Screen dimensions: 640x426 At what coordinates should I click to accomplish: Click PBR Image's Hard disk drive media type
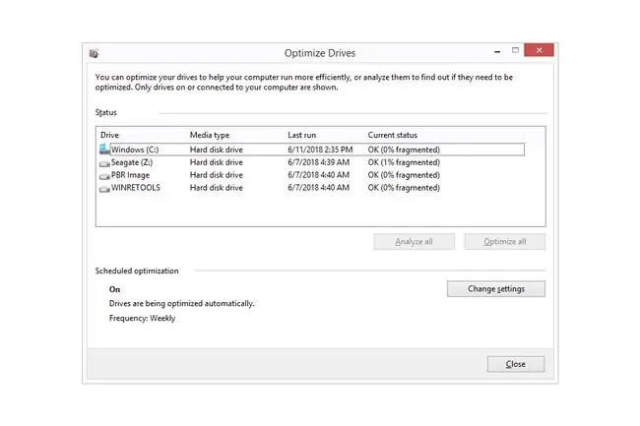coord(217,175)
